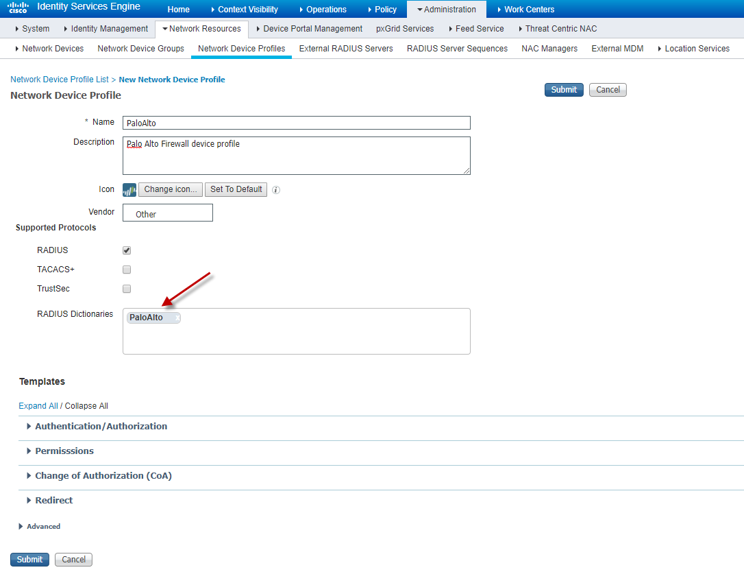This screenshot has width=744, height=572.
Task: Click the bottom Cancel button
Action: point(73,560)
